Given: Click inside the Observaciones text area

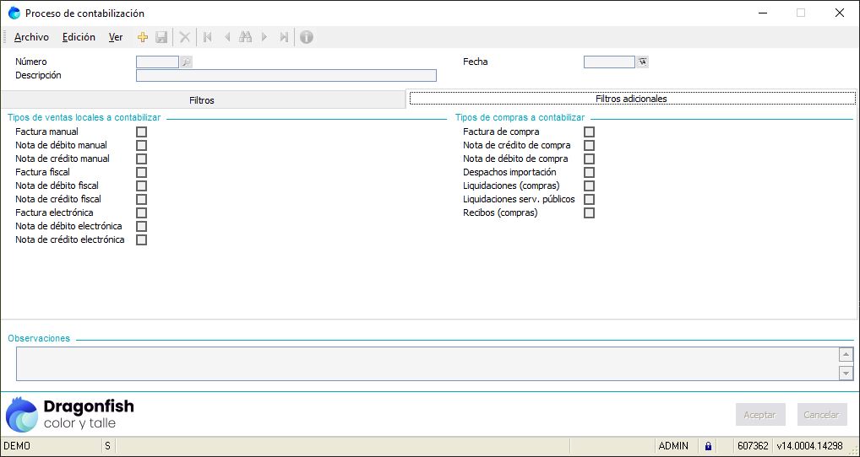Looking at the screenshot, I should tap(427, 364).
